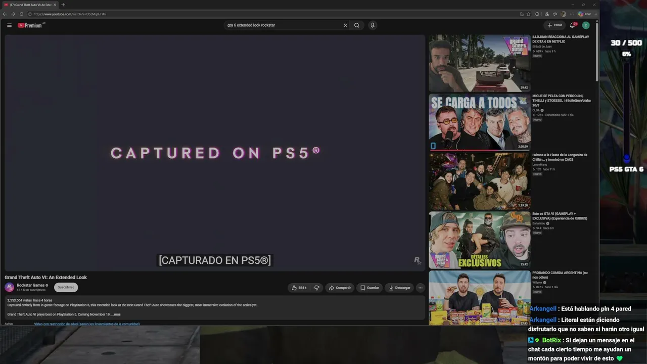Subscribe with the Suscribirse button
The height and width of the screenshot is (364, 647).
pyautogui.click(x=66, y=287)
